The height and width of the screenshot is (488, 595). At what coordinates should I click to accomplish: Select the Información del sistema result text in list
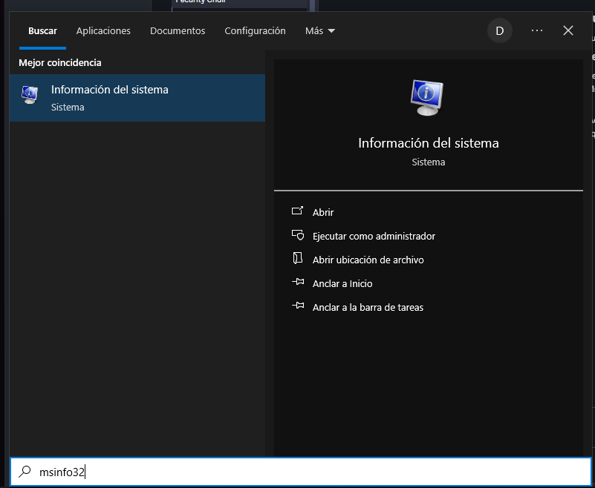pos(110,90)
